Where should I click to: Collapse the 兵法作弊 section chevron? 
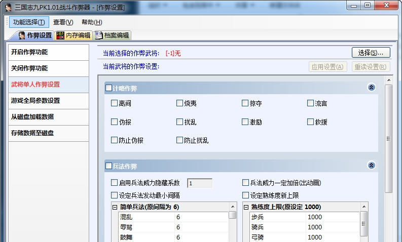pos(371,166)
